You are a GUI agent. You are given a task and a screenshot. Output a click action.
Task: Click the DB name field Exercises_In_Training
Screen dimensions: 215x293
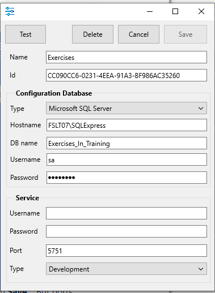tap(127, 143)
